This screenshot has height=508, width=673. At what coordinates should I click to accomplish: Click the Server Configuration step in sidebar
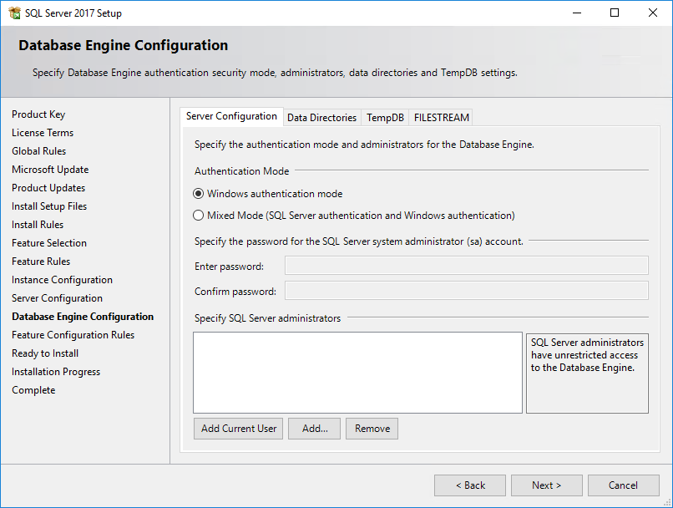click(x=57, y=298)
